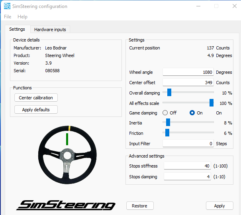Open the File menu
241x215 pixels.
point(8,17)
